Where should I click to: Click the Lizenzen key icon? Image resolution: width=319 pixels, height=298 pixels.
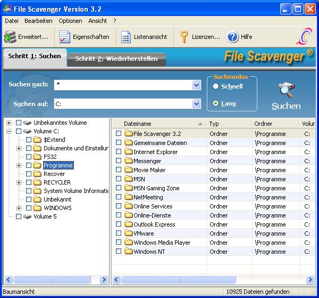(x=184, y=37)
